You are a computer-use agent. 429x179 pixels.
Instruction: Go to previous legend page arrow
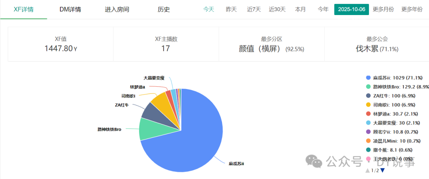click(368, 170)
